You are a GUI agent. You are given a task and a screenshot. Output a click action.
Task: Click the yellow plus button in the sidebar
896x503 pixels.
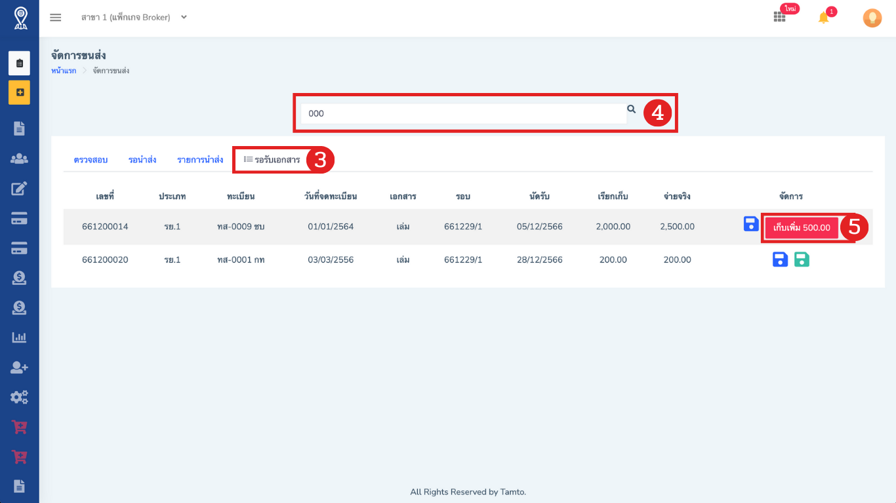[19, 92]
